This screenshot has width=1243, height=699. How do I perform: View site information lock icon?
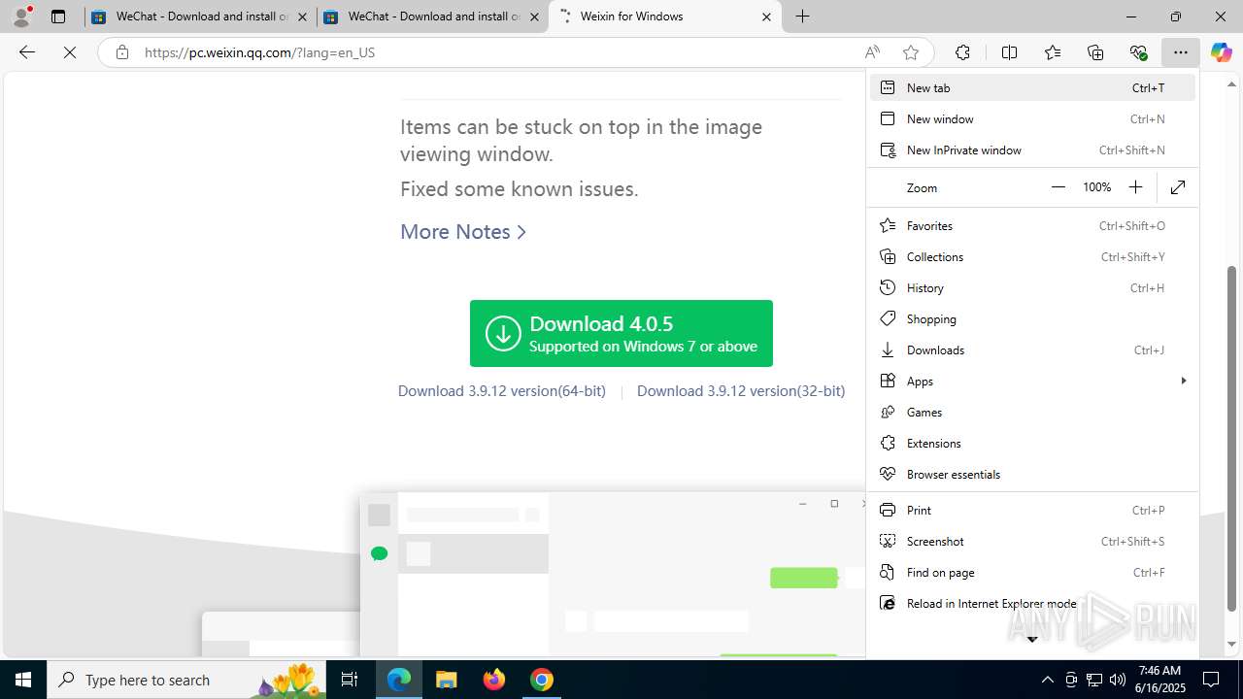click(121, 52)
